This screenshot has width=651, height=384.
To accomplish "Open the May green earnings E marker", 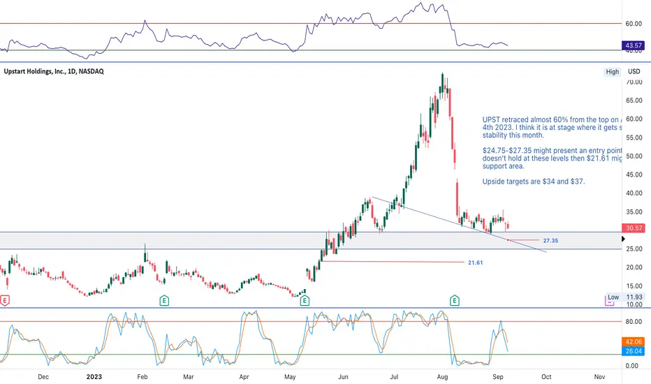I will tap(305, 300).
